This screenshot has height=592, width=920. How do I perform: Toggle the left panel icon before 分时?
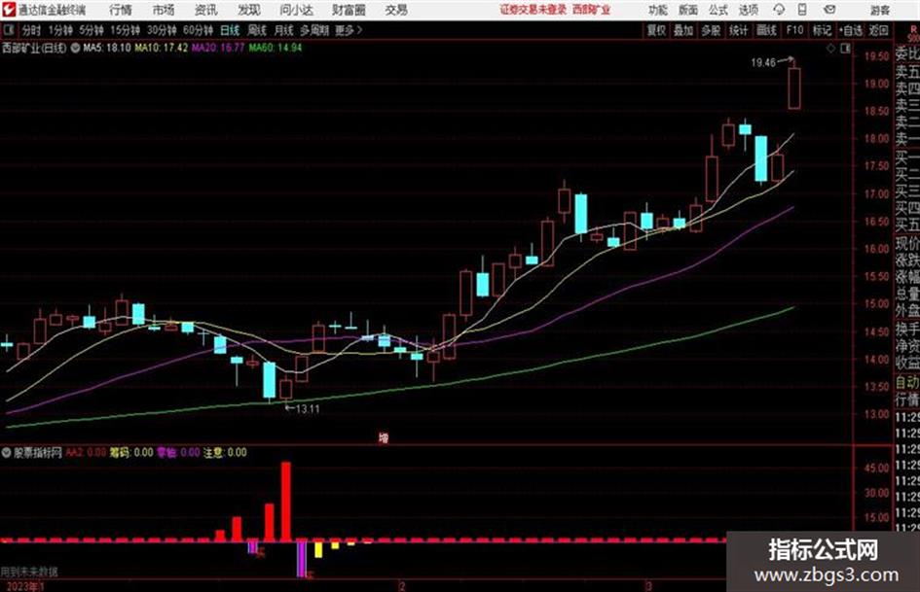9,30
